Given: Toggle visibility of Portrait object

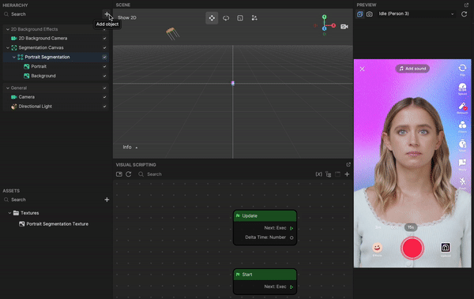Looking at the screenshot, I should (104, 66).
